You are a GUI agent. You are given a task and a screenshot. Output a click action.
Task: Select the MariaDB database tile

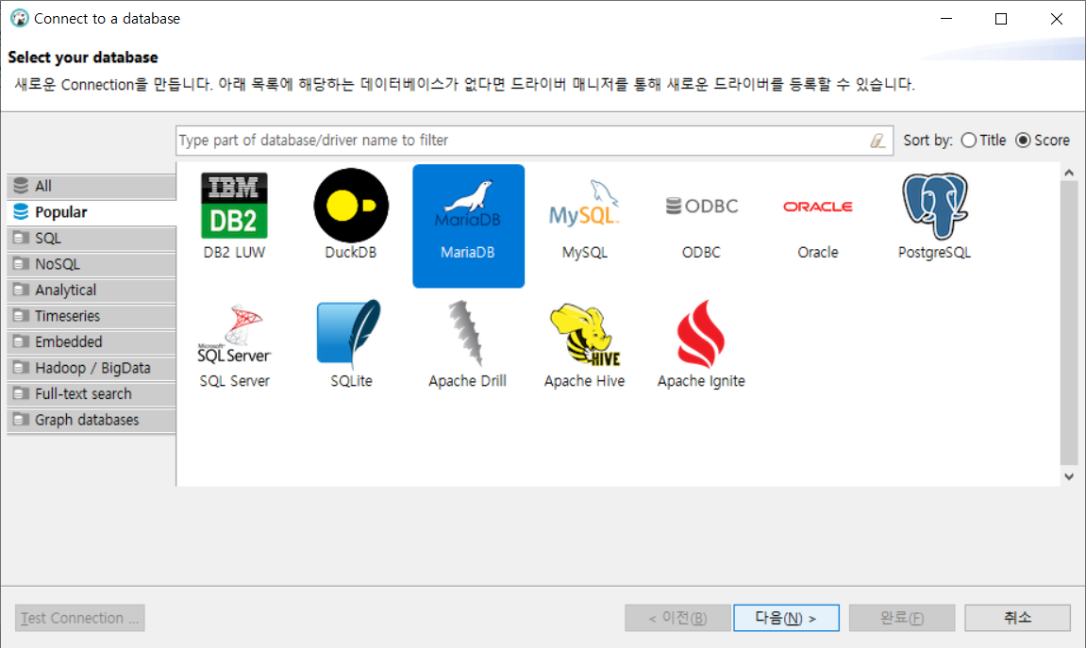468,225
